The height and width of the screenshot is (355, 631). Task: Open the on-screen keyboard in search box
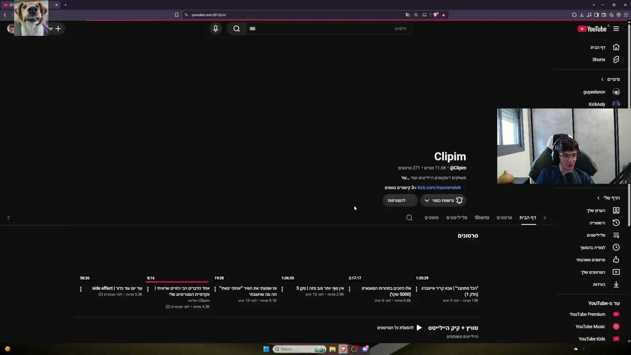[x=252, y=29]
